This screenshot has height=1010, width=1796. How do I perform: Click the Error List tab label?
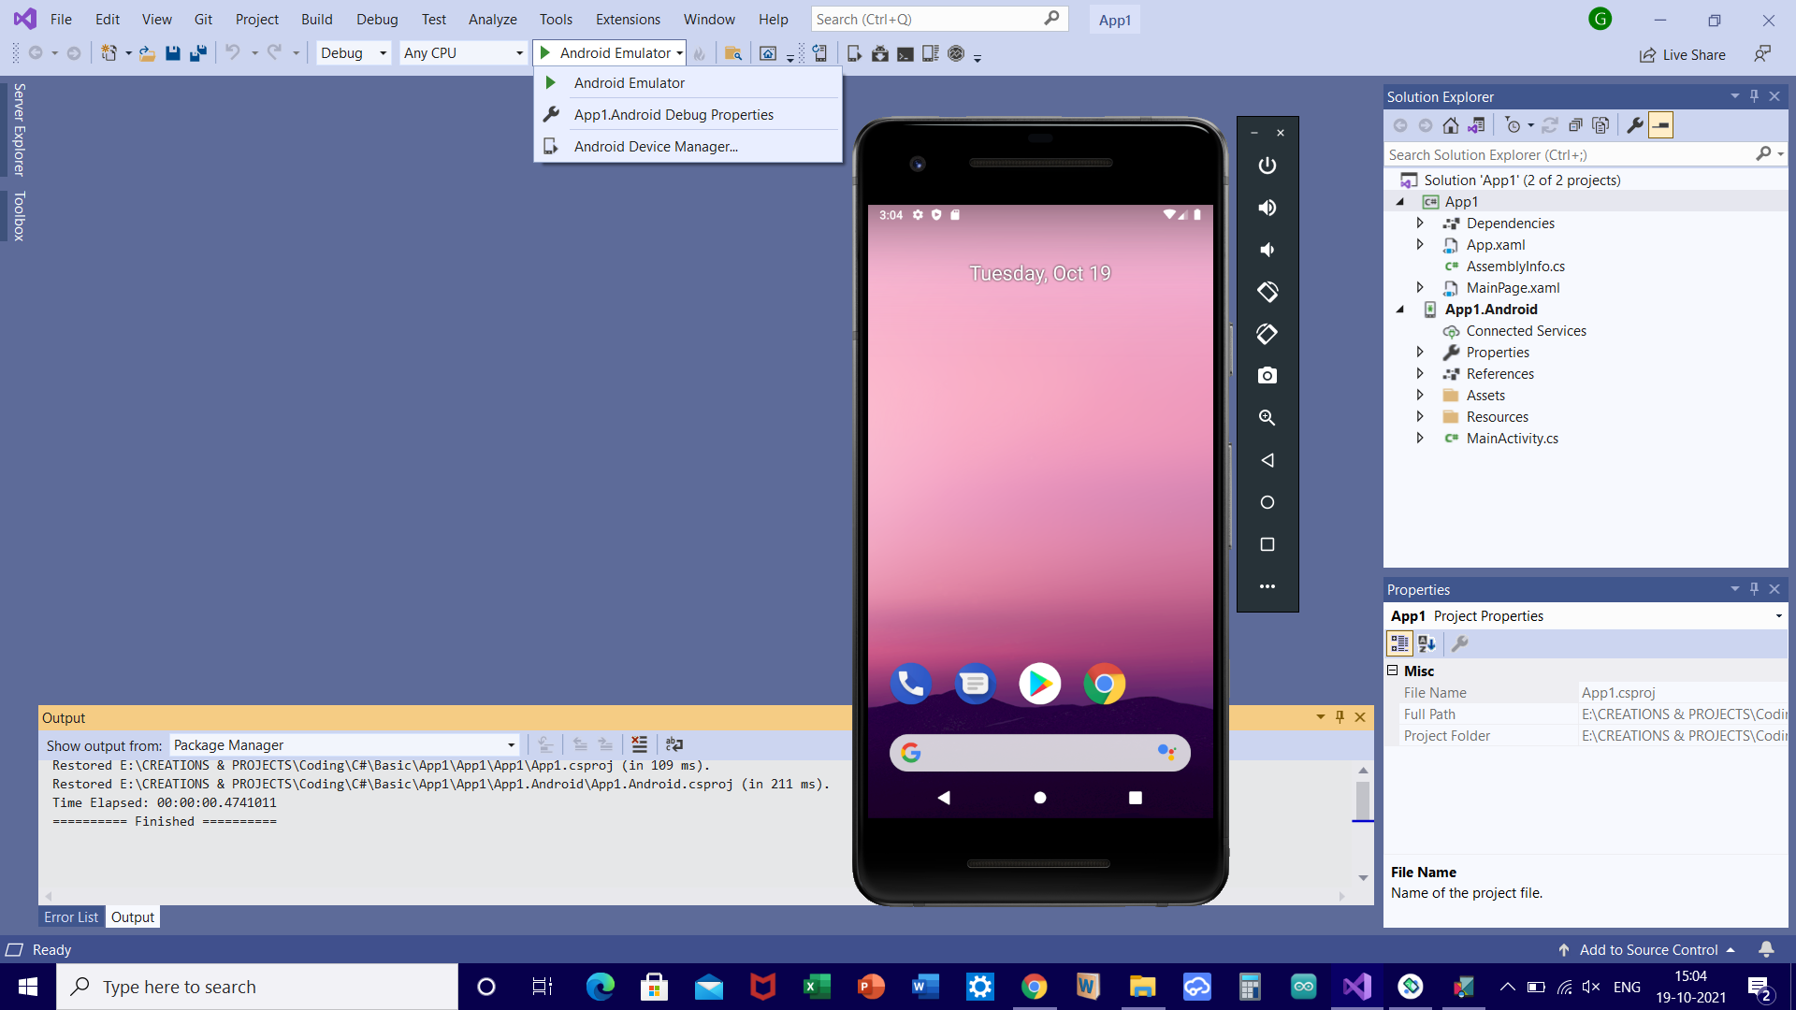[69, 916]
